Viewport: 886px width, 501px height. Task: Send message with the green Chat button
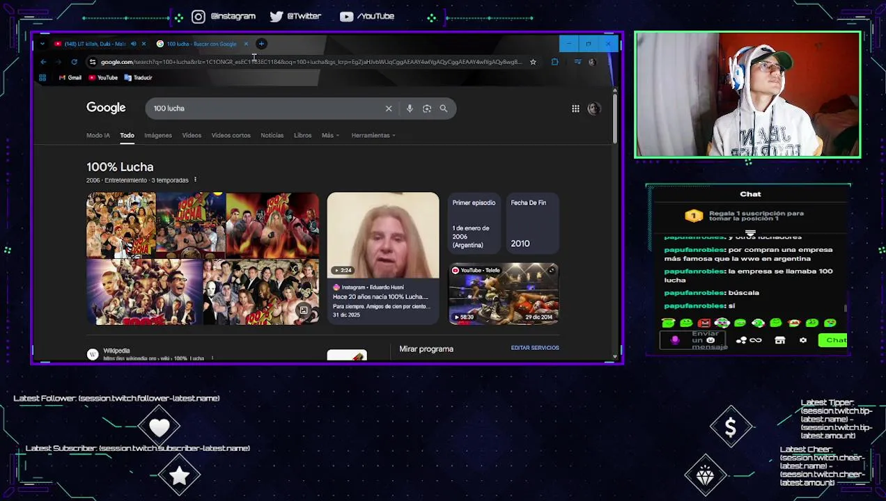(833, 340)
